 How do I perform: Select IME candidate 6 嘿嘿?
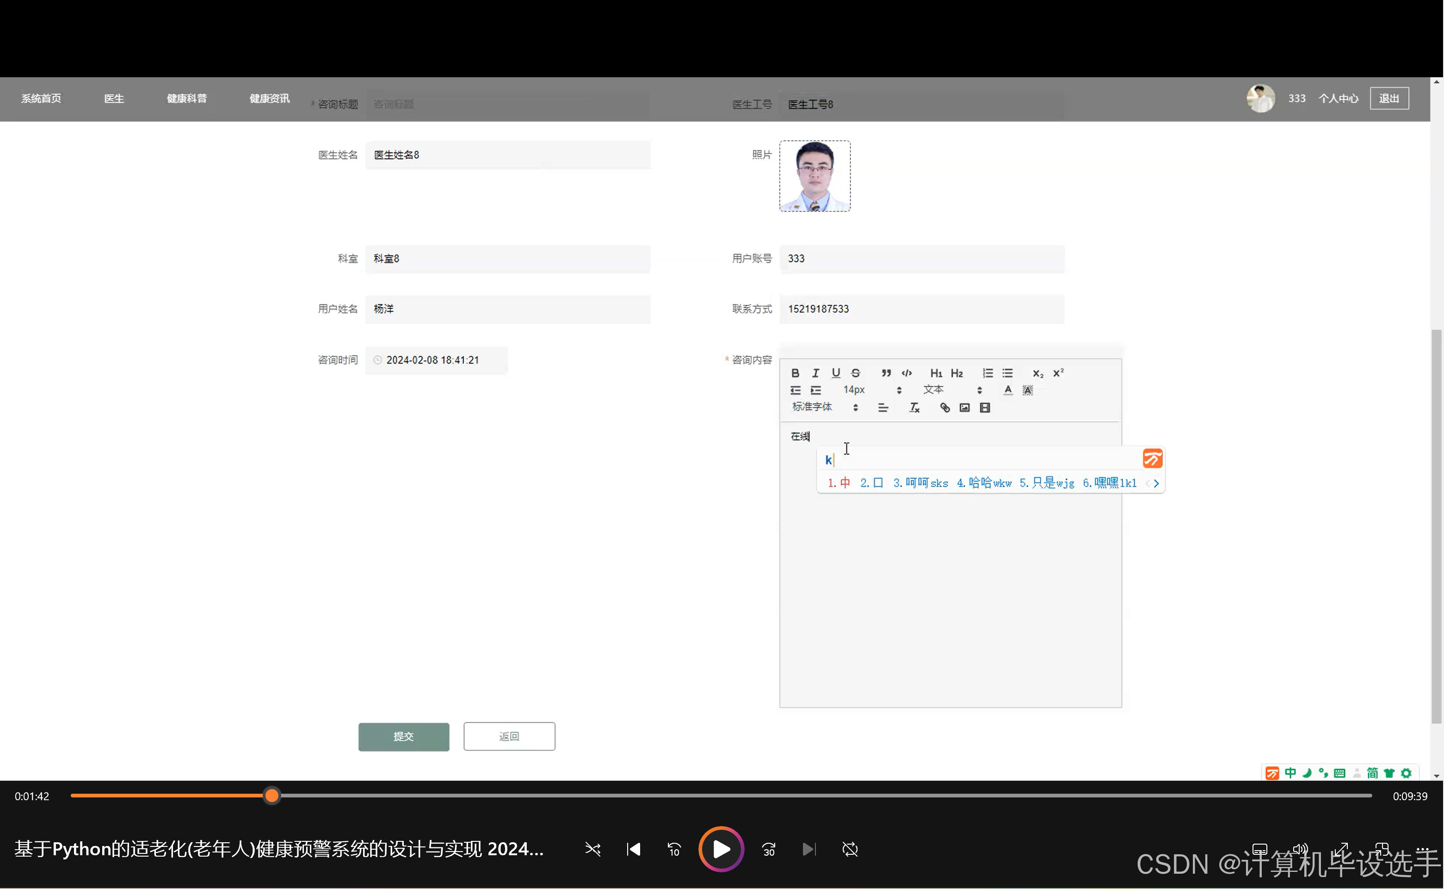(1110, 483)
